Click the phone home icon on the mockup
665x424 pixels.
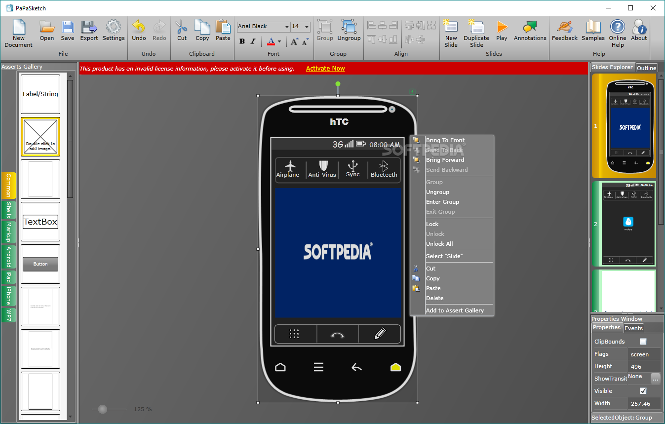click(280, 367)
